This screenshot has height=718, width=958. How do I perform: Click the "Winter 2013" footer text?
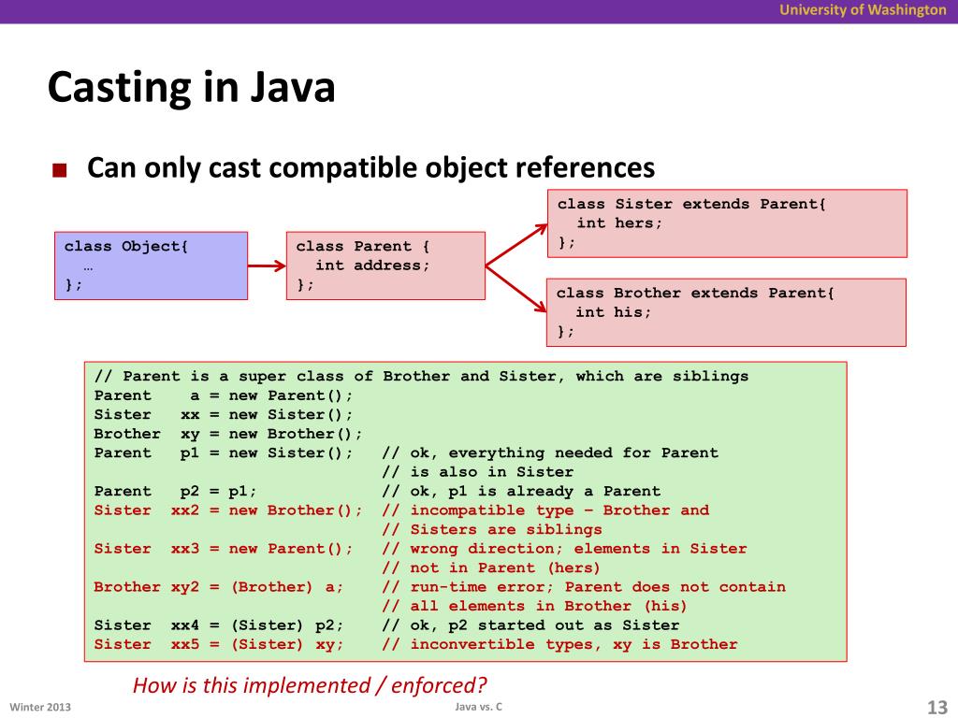point(40,707)
